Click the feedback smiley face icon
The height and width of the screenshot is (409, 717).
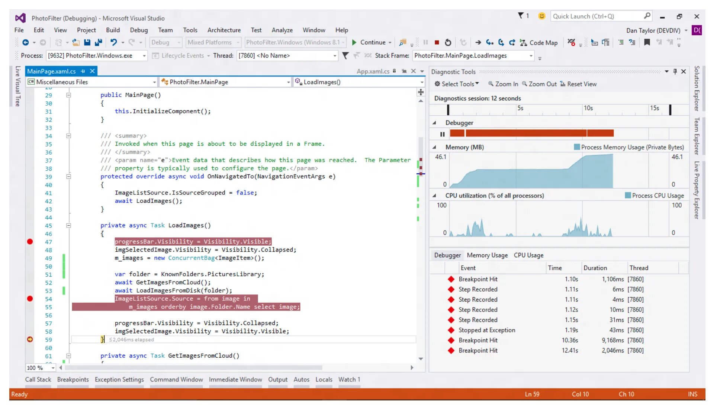click(542, 16)
